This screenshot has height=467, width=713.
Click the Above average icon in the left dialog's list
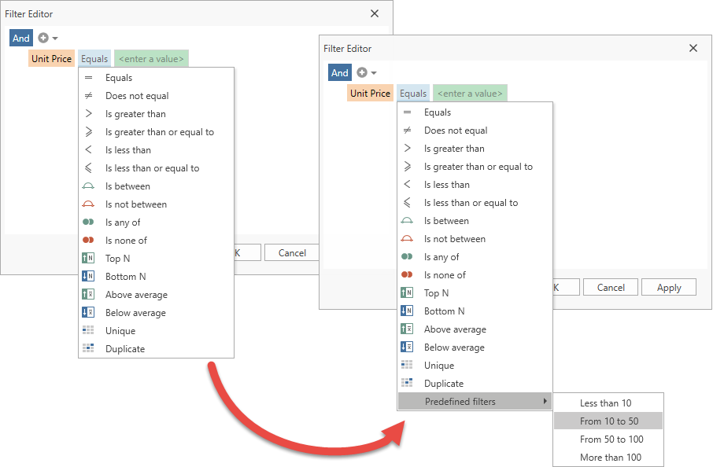(x=88, y=295)
